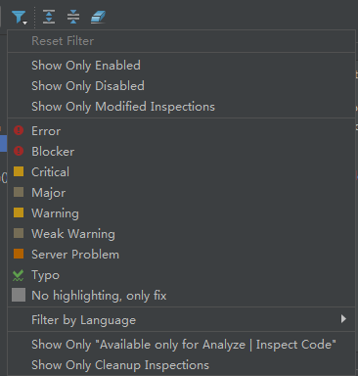Select the red Blocker severity icon
Screen dimensions: 358x376
(19, 151)
